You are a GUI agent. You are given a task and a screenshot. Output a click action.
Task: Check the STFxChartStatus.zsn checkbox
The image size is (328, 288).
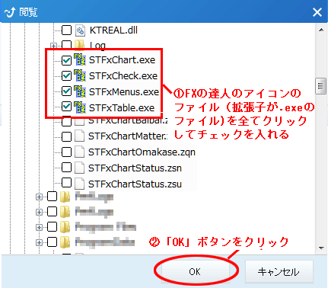pos(66,168)
